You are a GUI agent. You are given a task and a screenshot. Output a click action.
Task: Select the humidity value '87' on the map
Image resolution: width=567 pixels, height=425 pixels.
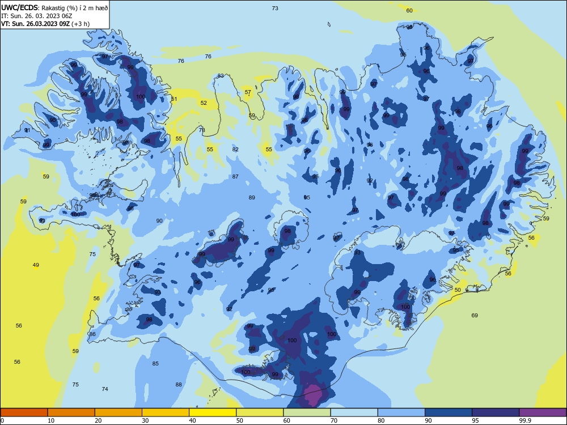tap(235, 177)
